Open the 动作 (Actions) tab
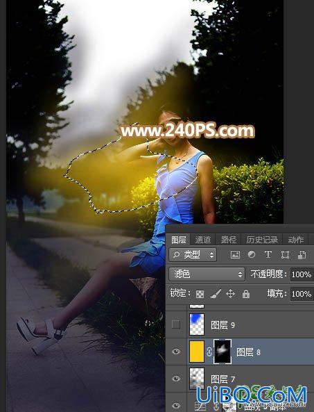 (296, 240)
